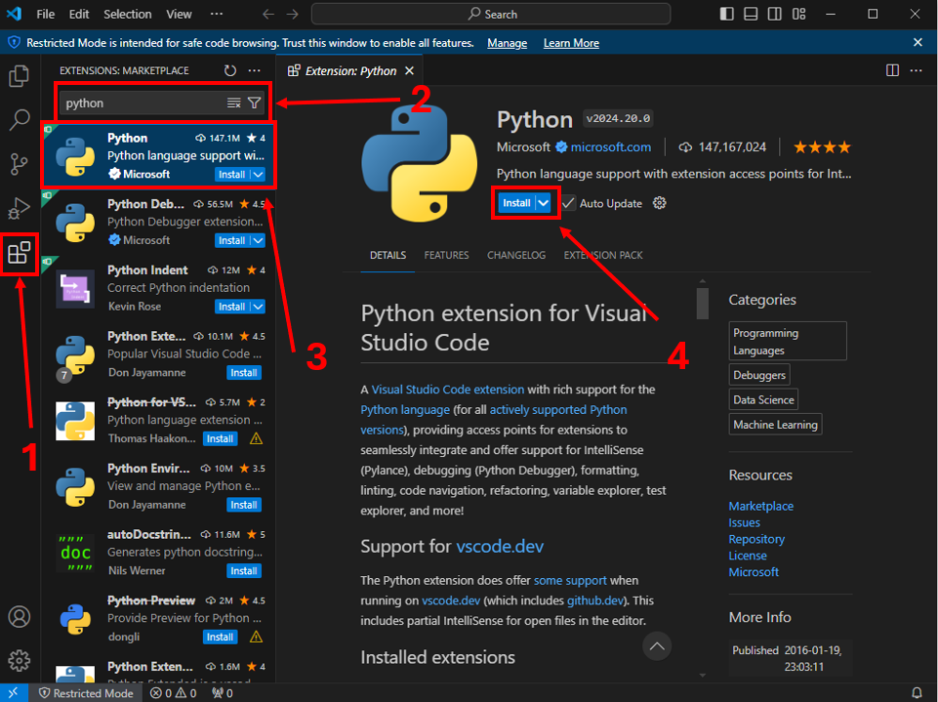This screenshot has width=938, height=702.
Task: Open the extension settings gear near Auto Update
Action: pos(659,203)
